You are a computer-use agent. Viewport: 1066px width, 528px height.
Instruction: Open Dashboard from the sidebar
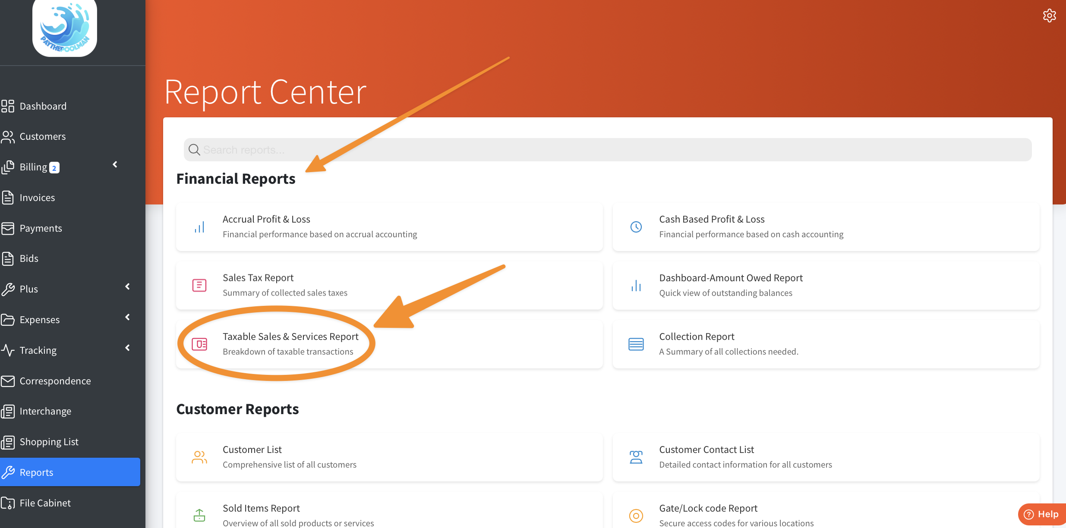(x=43, y=106)
